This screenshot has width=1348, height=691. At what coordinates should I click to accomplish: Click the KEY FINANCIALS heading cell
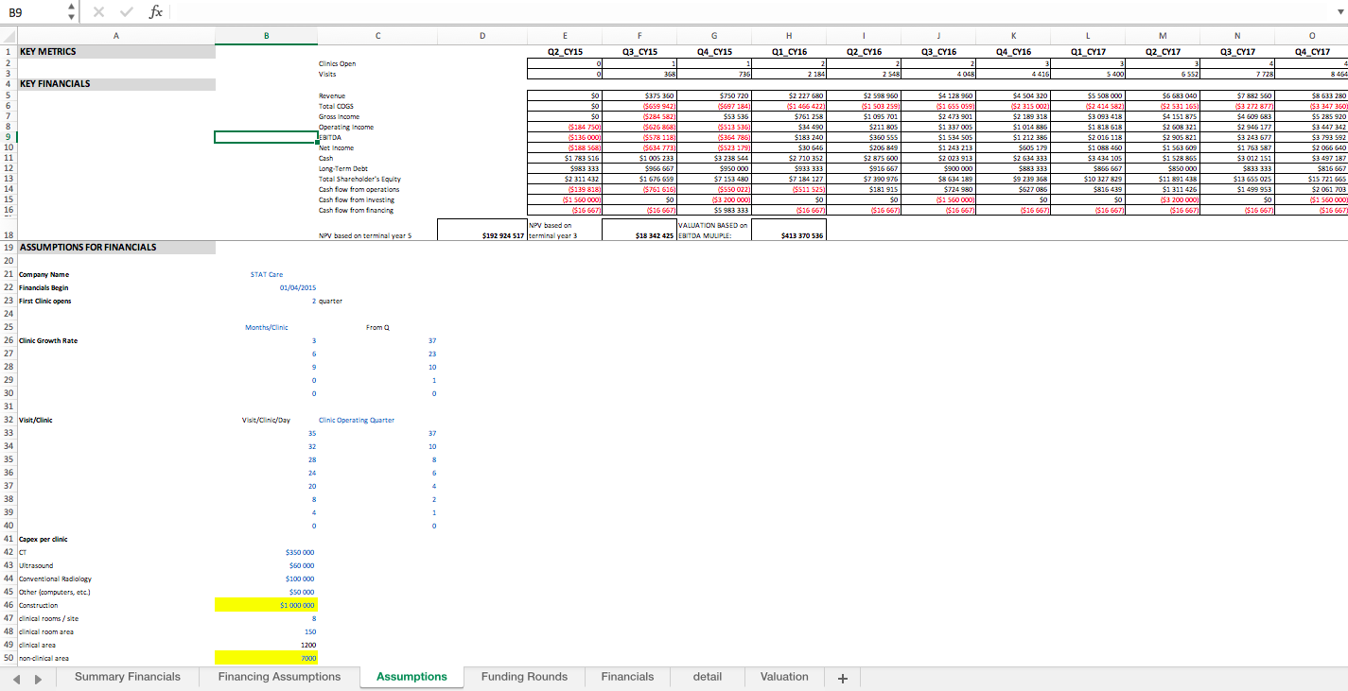pos(115,83)
